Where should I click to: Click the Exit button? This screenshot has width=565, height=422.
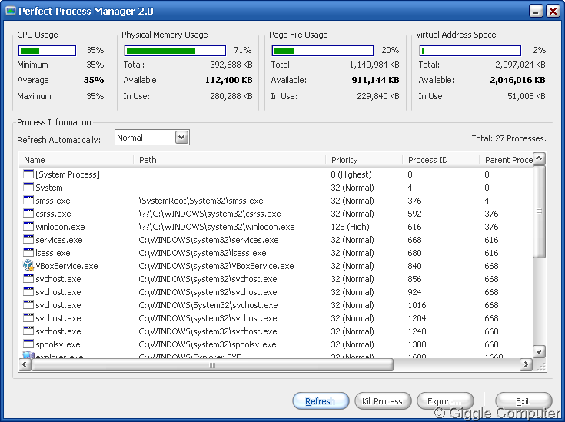point(523,401)
